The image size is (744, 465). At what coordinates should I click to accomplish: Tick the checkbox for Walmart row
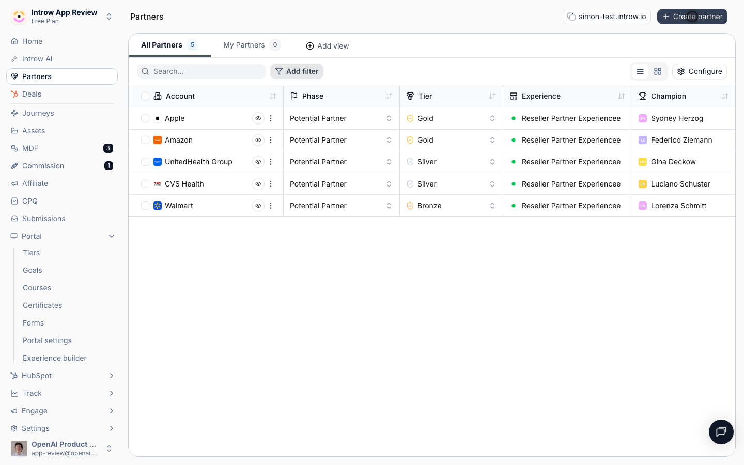(x=145, y=206)
